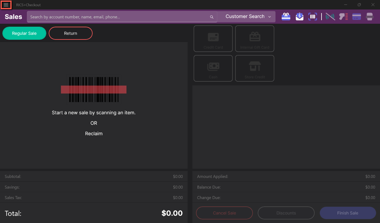Click the envelope with dollar icon
Viewport: 380px width, 223px height.
[x=300, y=17]
